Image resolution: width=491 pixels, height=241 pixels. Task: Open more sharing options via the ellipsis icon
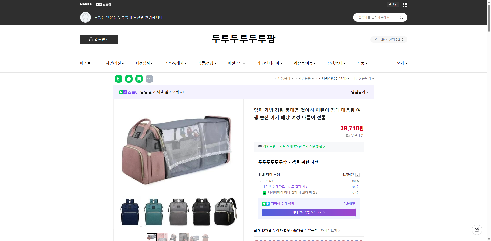149,79
